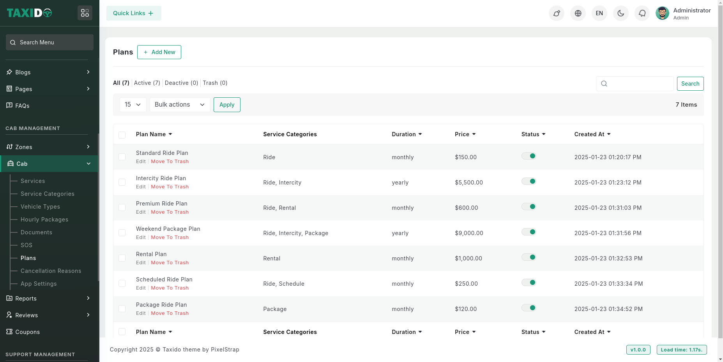Click the plans search input field
Viewport: 723px width, 362px height.
pos(639,84)
